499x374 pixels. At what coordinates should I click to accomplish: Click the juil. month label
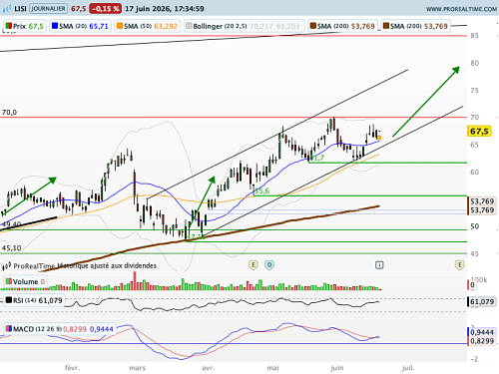pyautogui.click(x=408, y=368)
